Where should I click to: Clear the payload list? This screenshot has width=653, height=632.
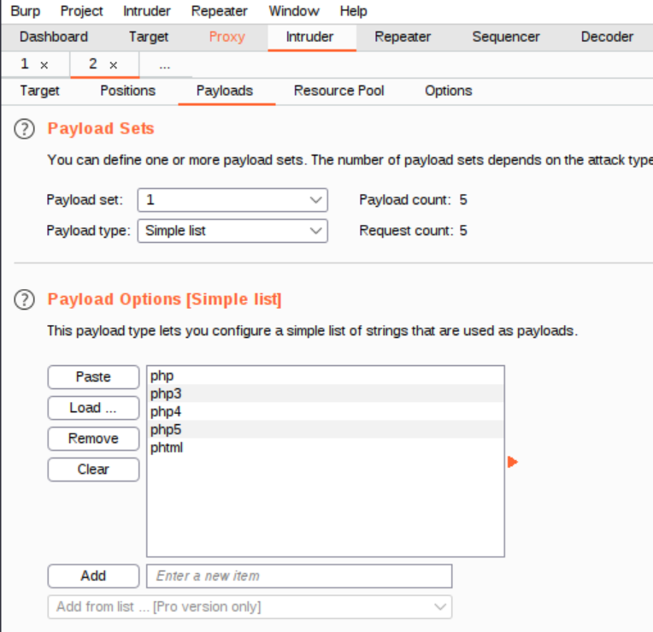(93, 470)
